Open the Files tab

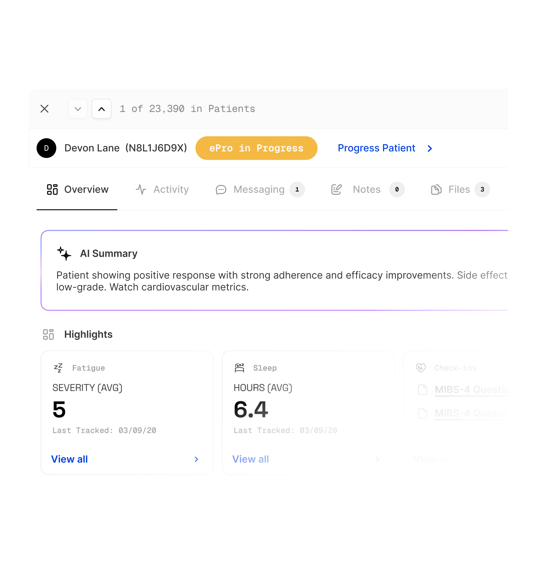459,190
